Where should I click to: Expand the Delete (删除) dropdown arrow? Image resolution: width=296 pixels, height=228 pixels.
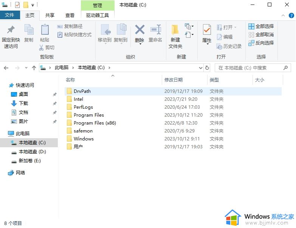click(x=140, y=44)
